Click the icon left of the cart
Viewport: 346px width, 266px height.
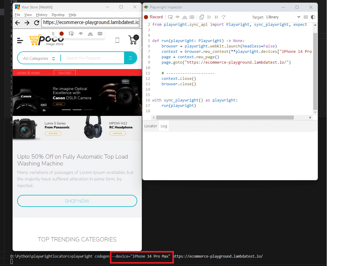117,40
